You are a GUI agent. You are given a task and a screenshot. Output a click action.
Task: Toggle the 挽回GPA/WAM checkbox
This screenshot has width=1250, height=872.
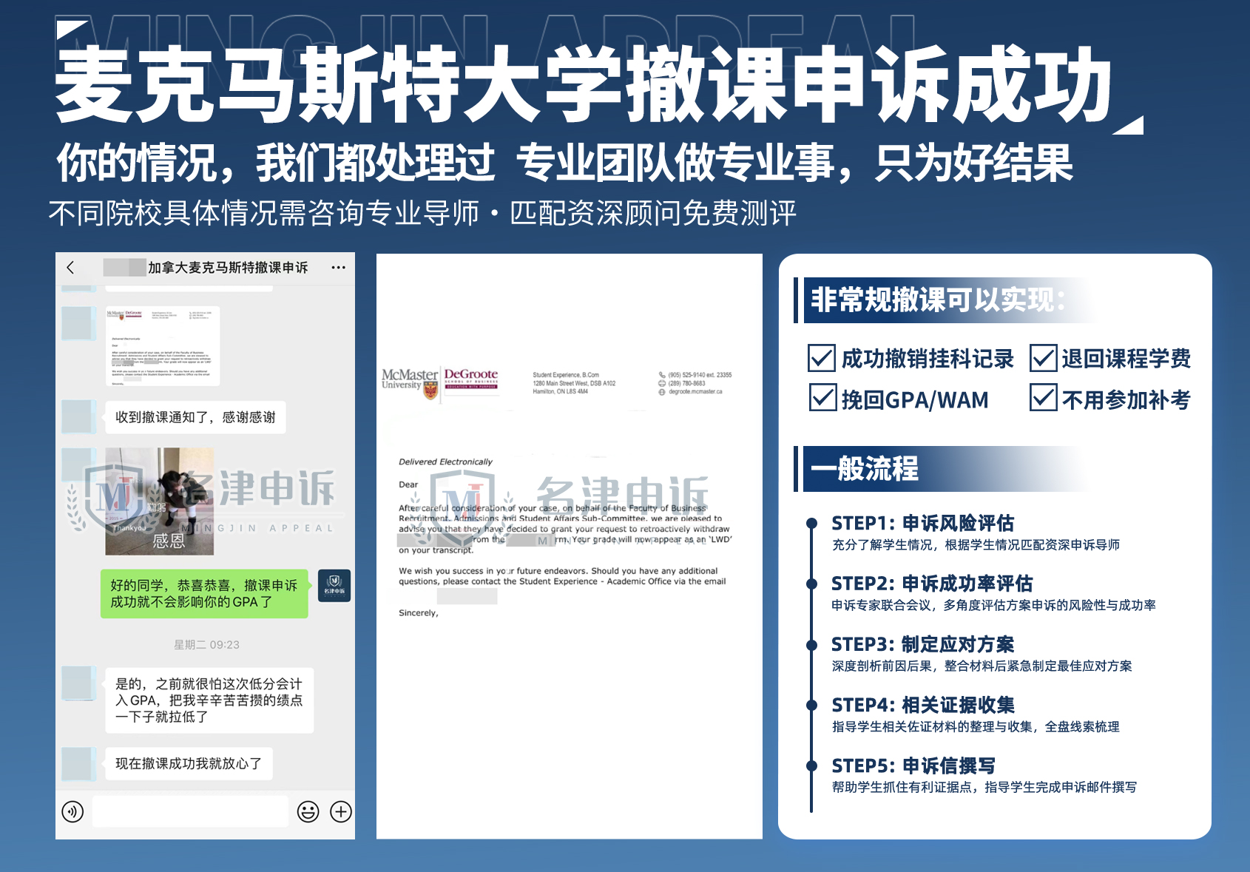822,399
